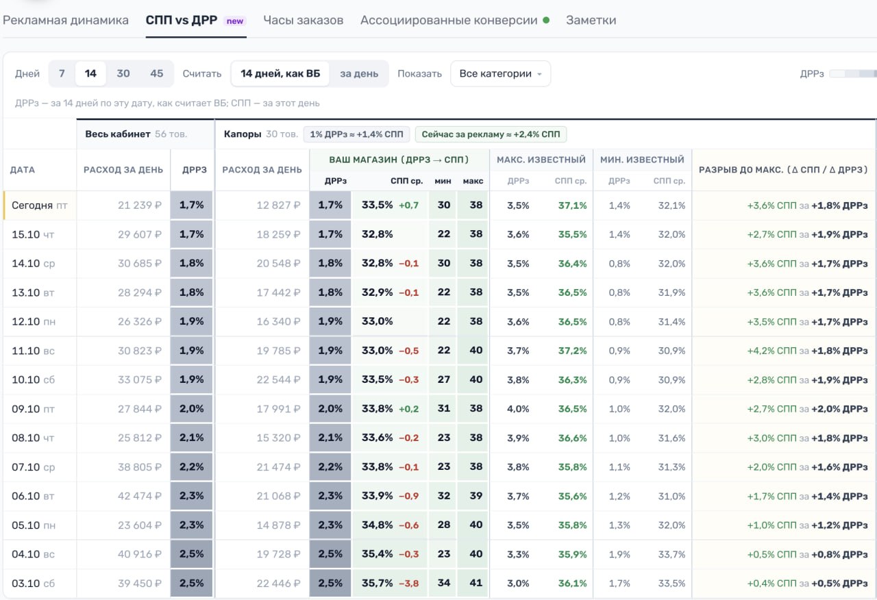Click the 42 474 ₽ daily spend value
877x600 pixels.
(x=140, y=496)
